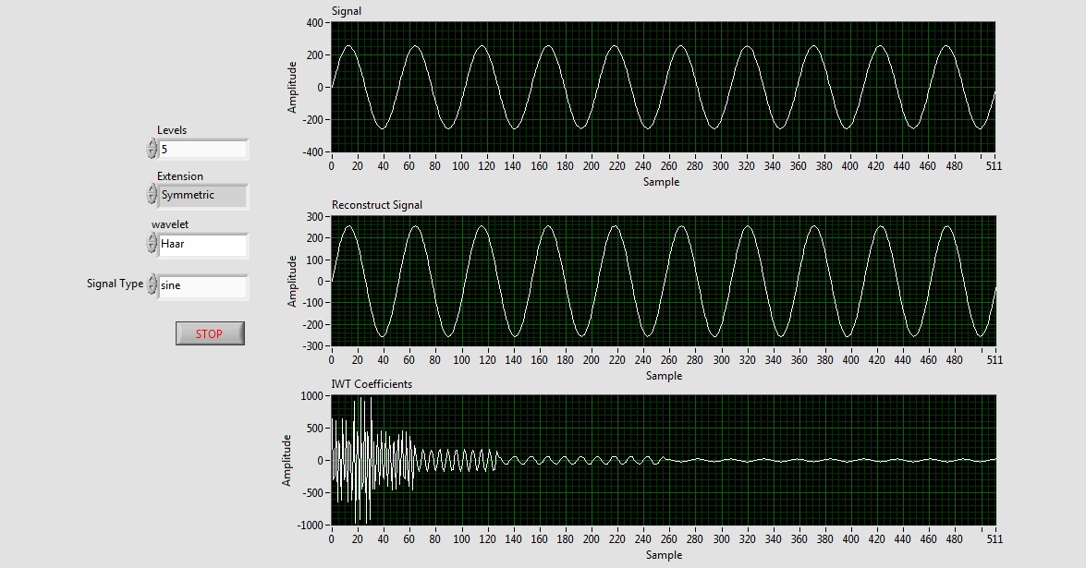Screen dimensions: 1086x568
Task: Click the 'wavelet' control label
Action: coord(170,224)
